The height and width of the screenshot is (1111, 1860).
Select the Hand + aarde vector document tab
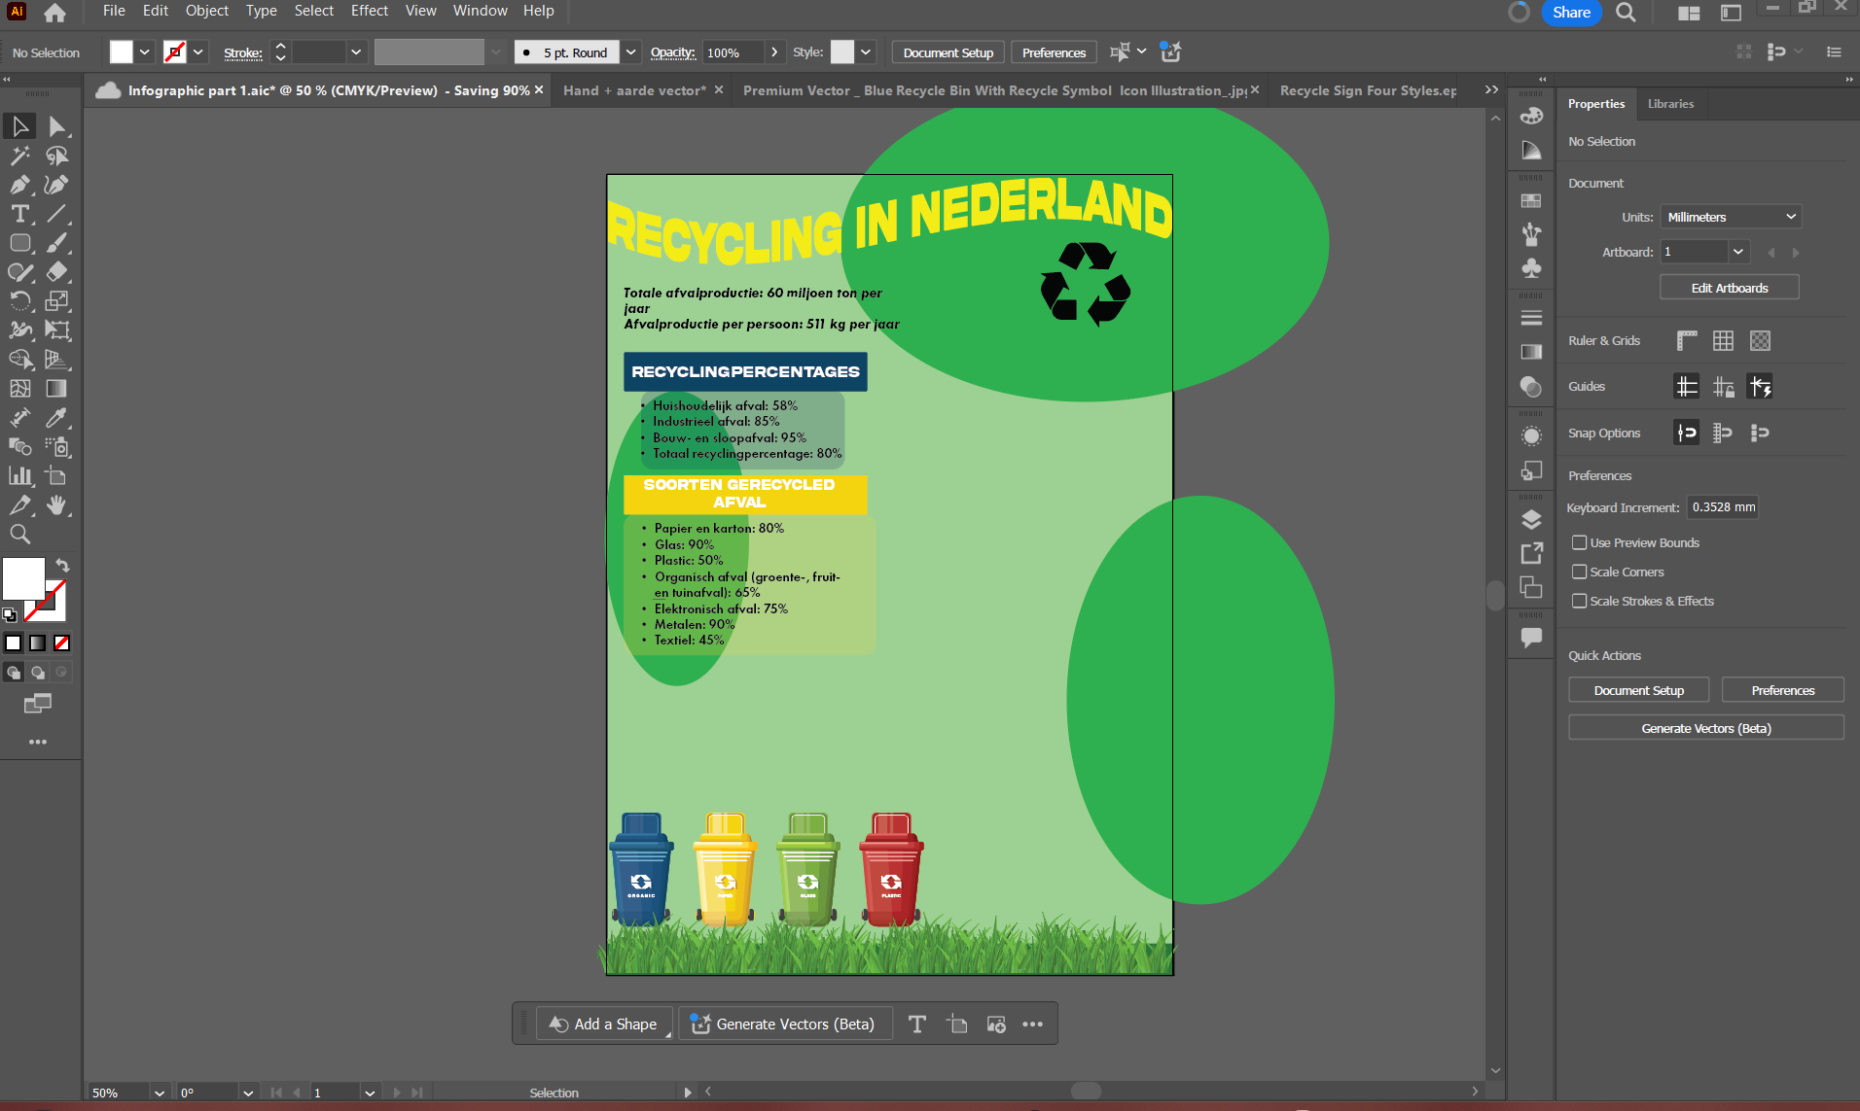(633, 89)
